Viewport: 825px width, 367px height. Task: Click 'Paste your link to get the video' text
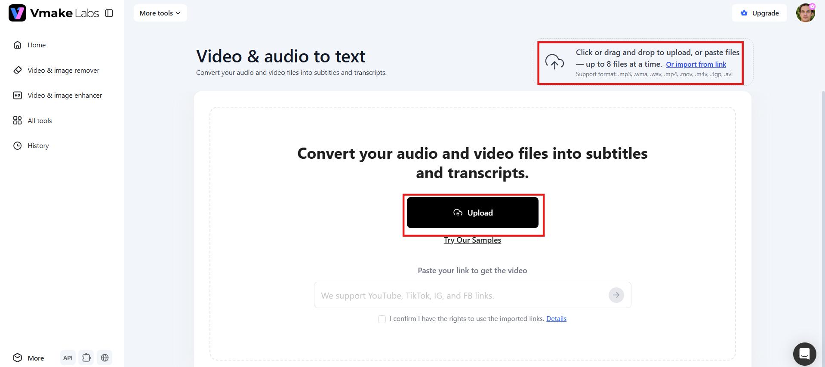(x=472, y=271)
